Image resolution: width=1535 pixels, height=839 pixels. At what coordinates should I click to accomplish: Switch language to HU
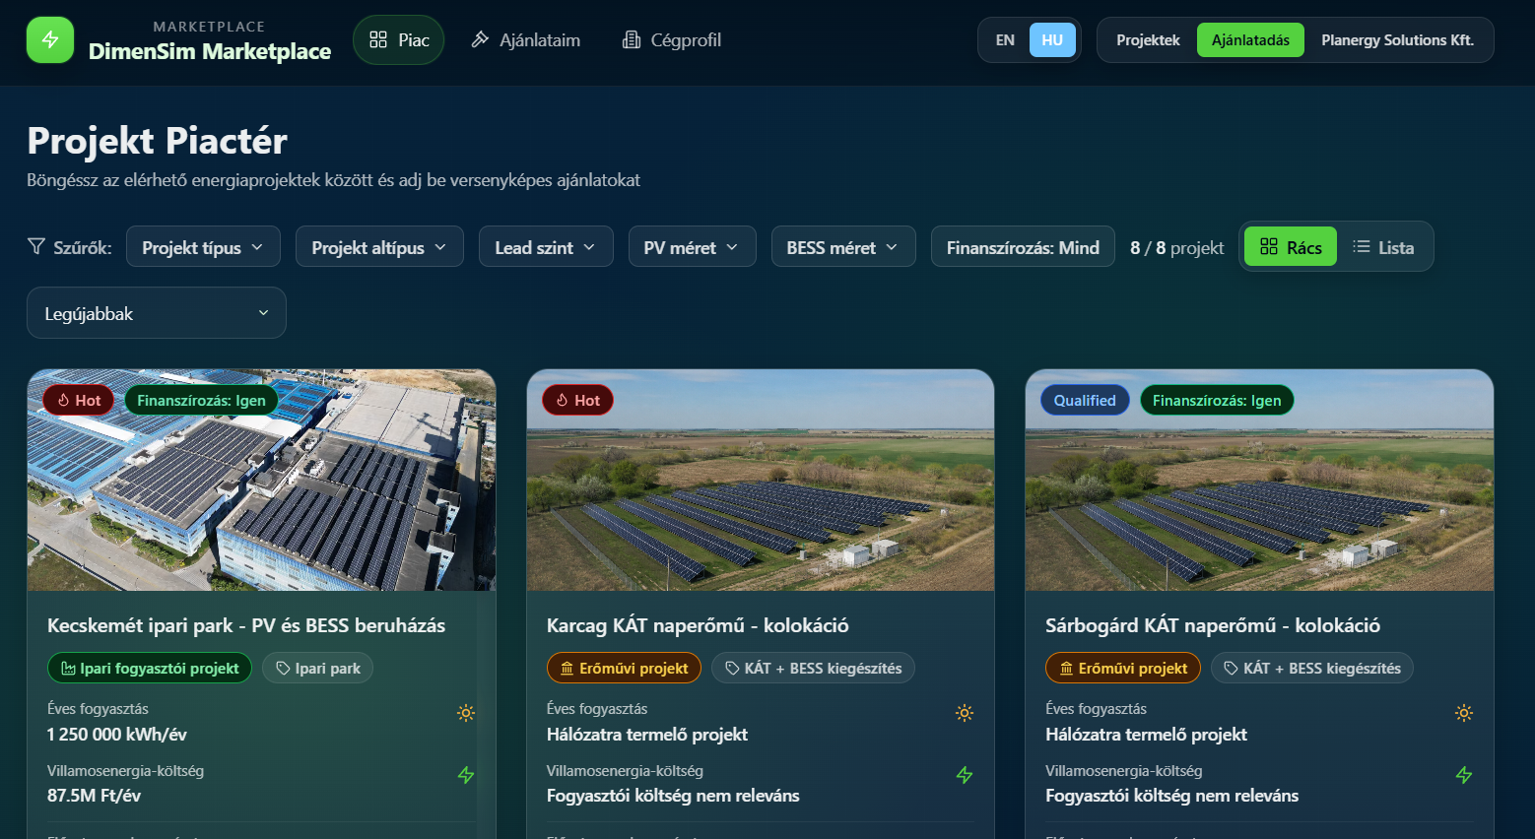pos(1052,40)
